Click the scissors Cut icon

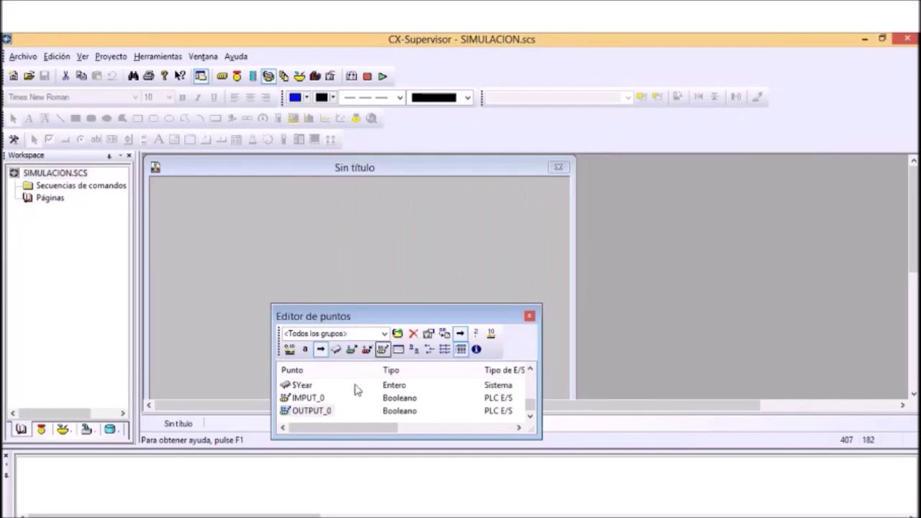pos(65,76)
